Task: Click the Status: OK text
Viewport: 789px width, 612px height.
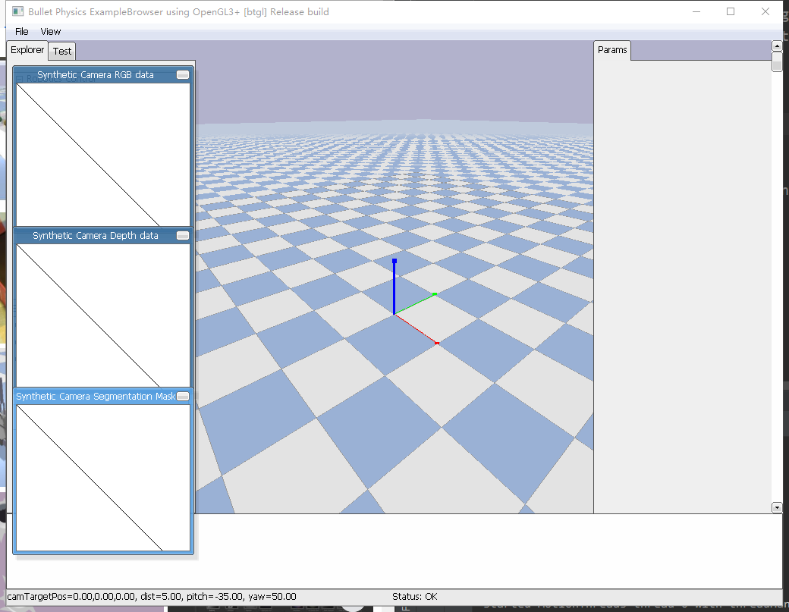Action: [415, 596]
